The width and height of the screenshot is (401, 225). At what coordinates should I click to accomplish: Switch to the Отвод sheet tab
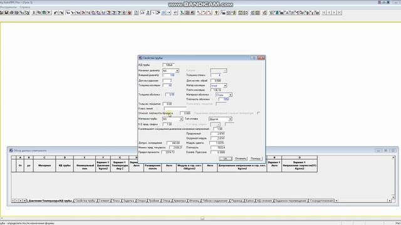tap(166, 201)
